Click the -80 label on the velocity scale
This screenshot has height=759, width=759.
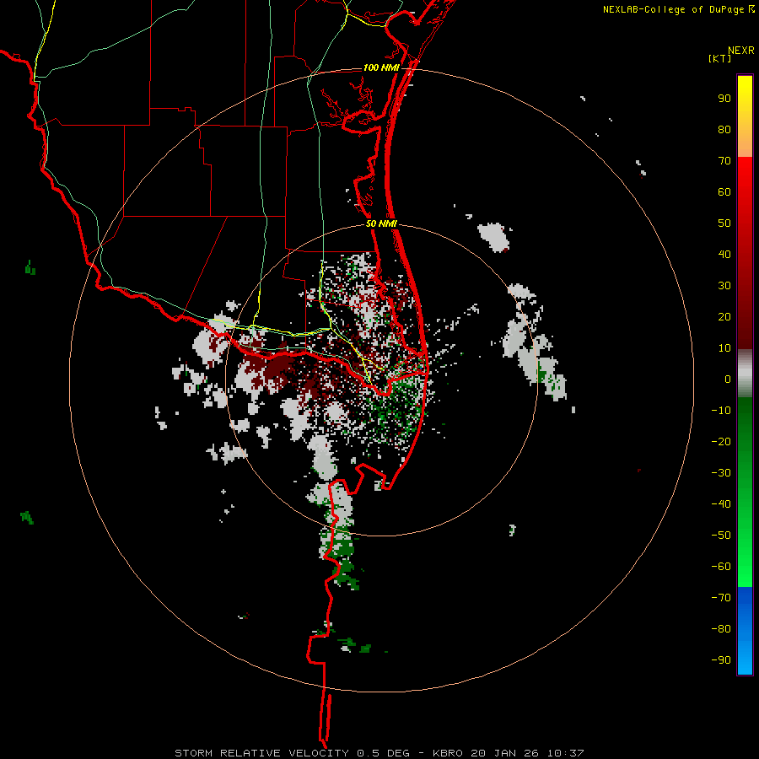coord(721,629)
